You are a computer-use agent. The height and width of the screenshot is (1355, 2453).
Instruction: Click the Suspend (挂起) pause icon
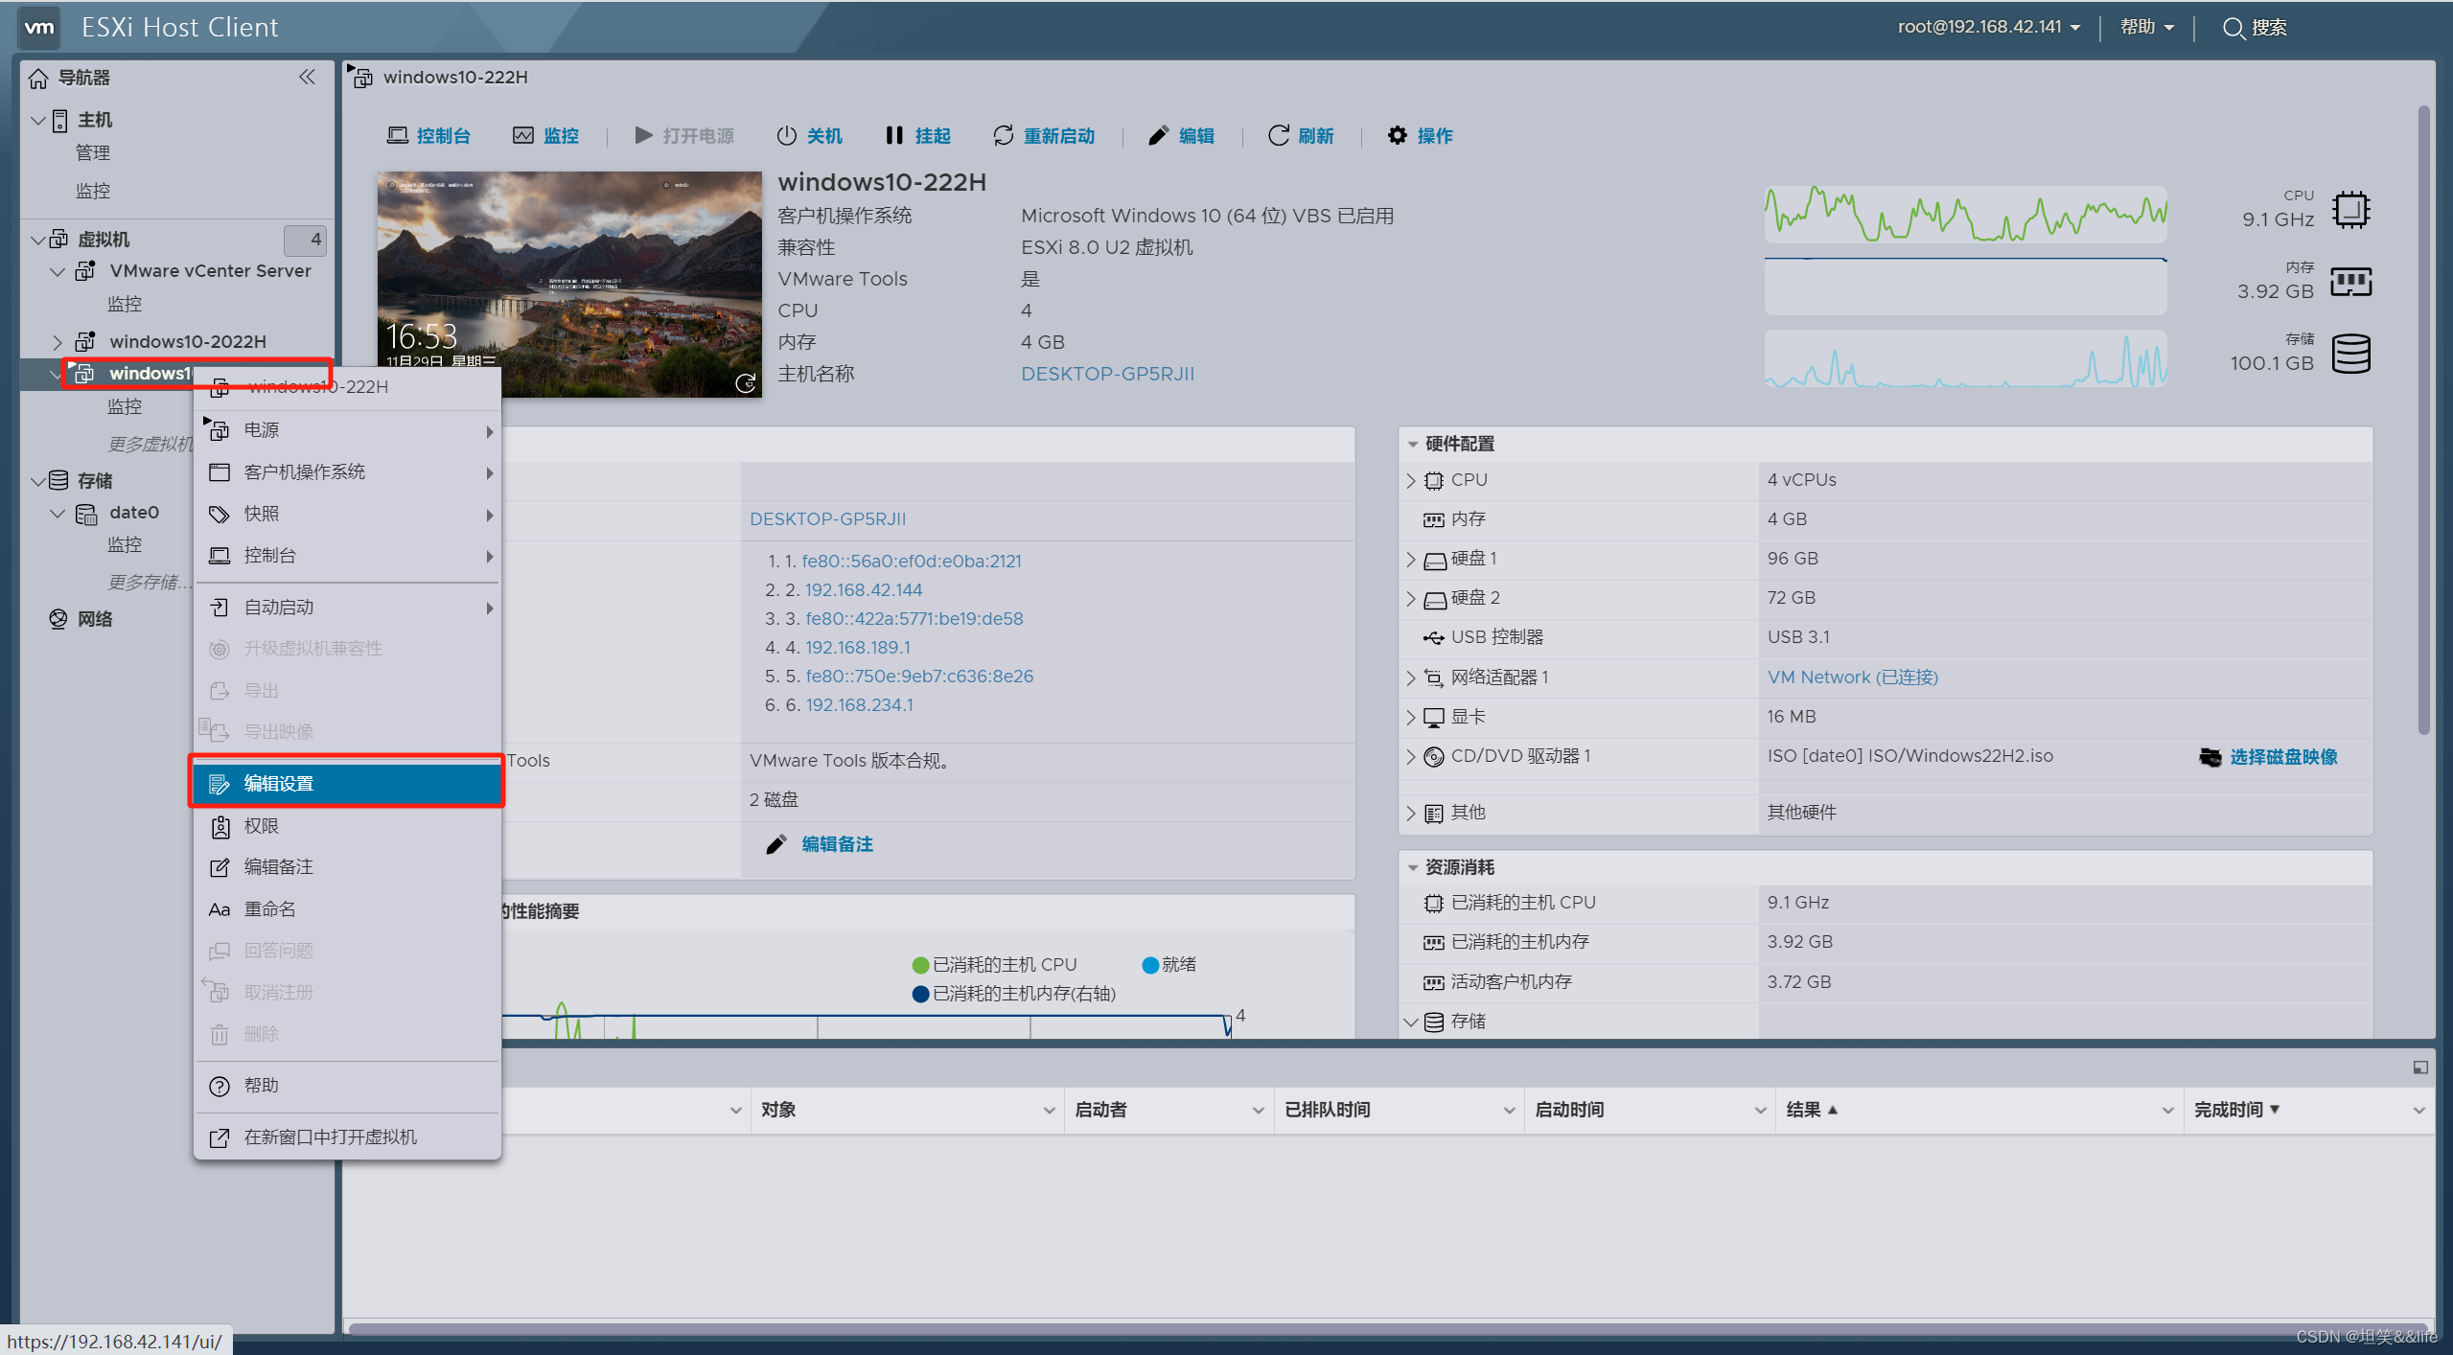pos(893,135)
